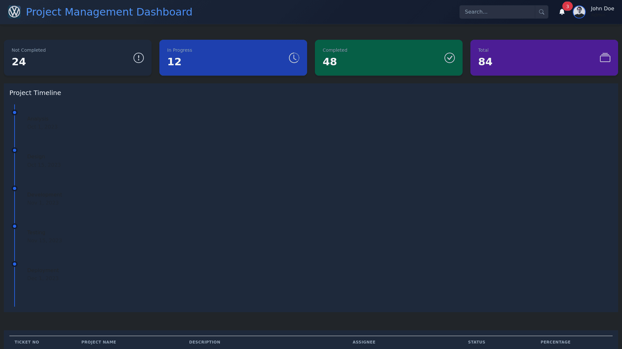Select the Deployment timeline marker dot

15,264
